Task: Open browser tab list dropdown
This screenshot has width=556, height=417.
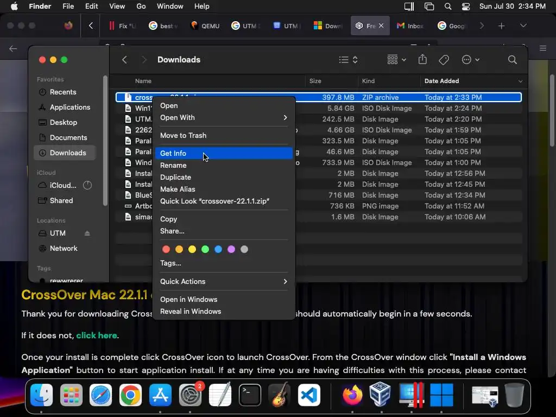Action: pyautogui.click(x=523, y=26)
